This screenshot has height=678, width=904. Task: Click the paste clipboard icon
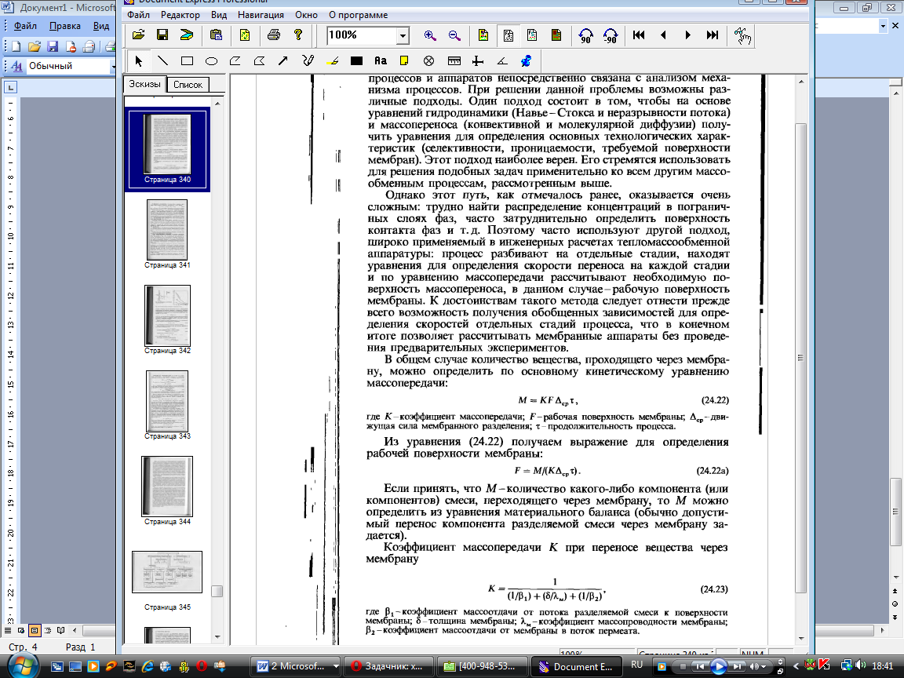pos(217,35)
